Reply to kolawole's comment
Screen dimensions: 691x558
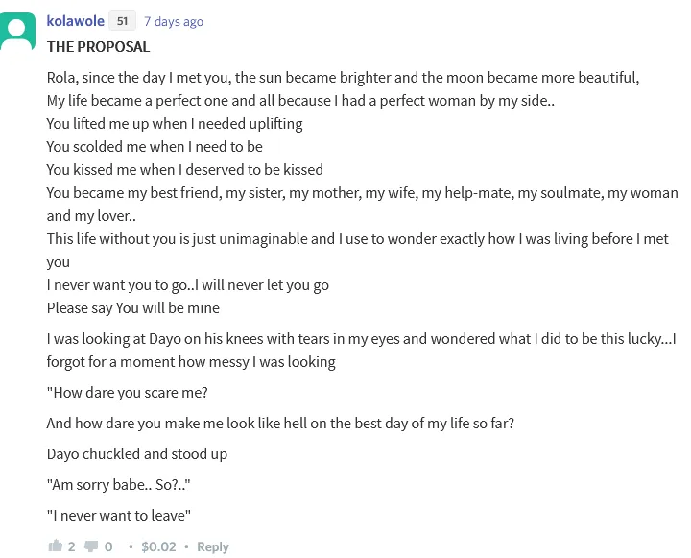point(213,547)
